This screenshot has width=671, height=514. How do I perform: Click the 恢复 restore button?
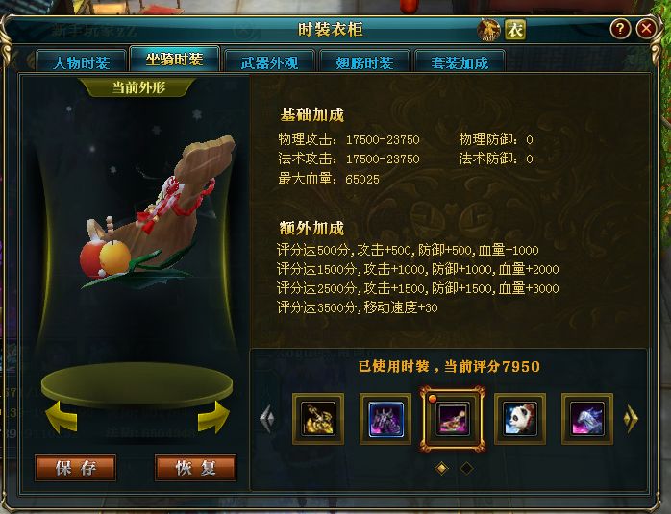coord(195,468)
